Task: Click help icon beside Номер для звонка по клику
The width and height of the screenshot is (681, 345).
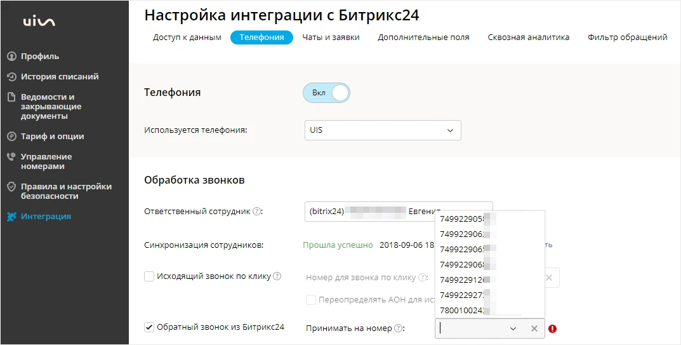Action: [x=421, y=278]
